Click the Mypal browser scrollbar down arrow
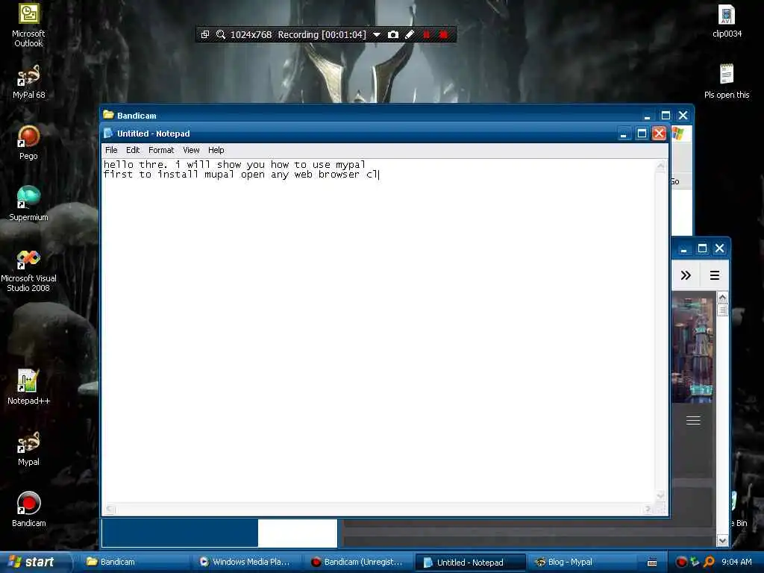The width and height of the screenshot is (764, 573). (722, 540)
